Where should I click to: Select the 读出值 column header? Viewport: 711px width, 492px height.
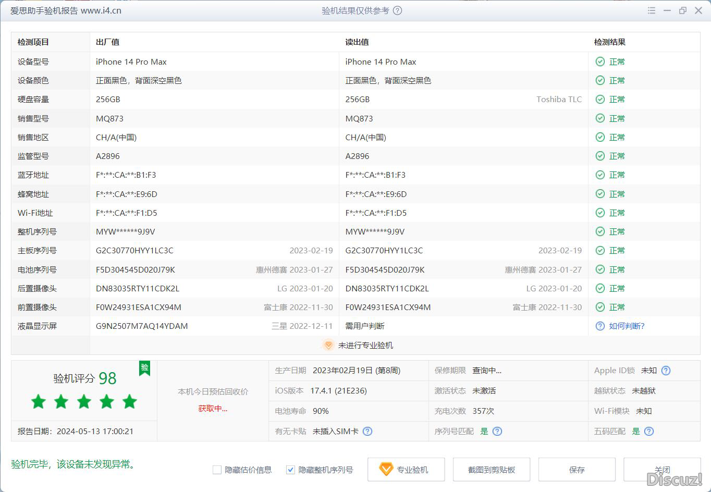tap(357, 42)
